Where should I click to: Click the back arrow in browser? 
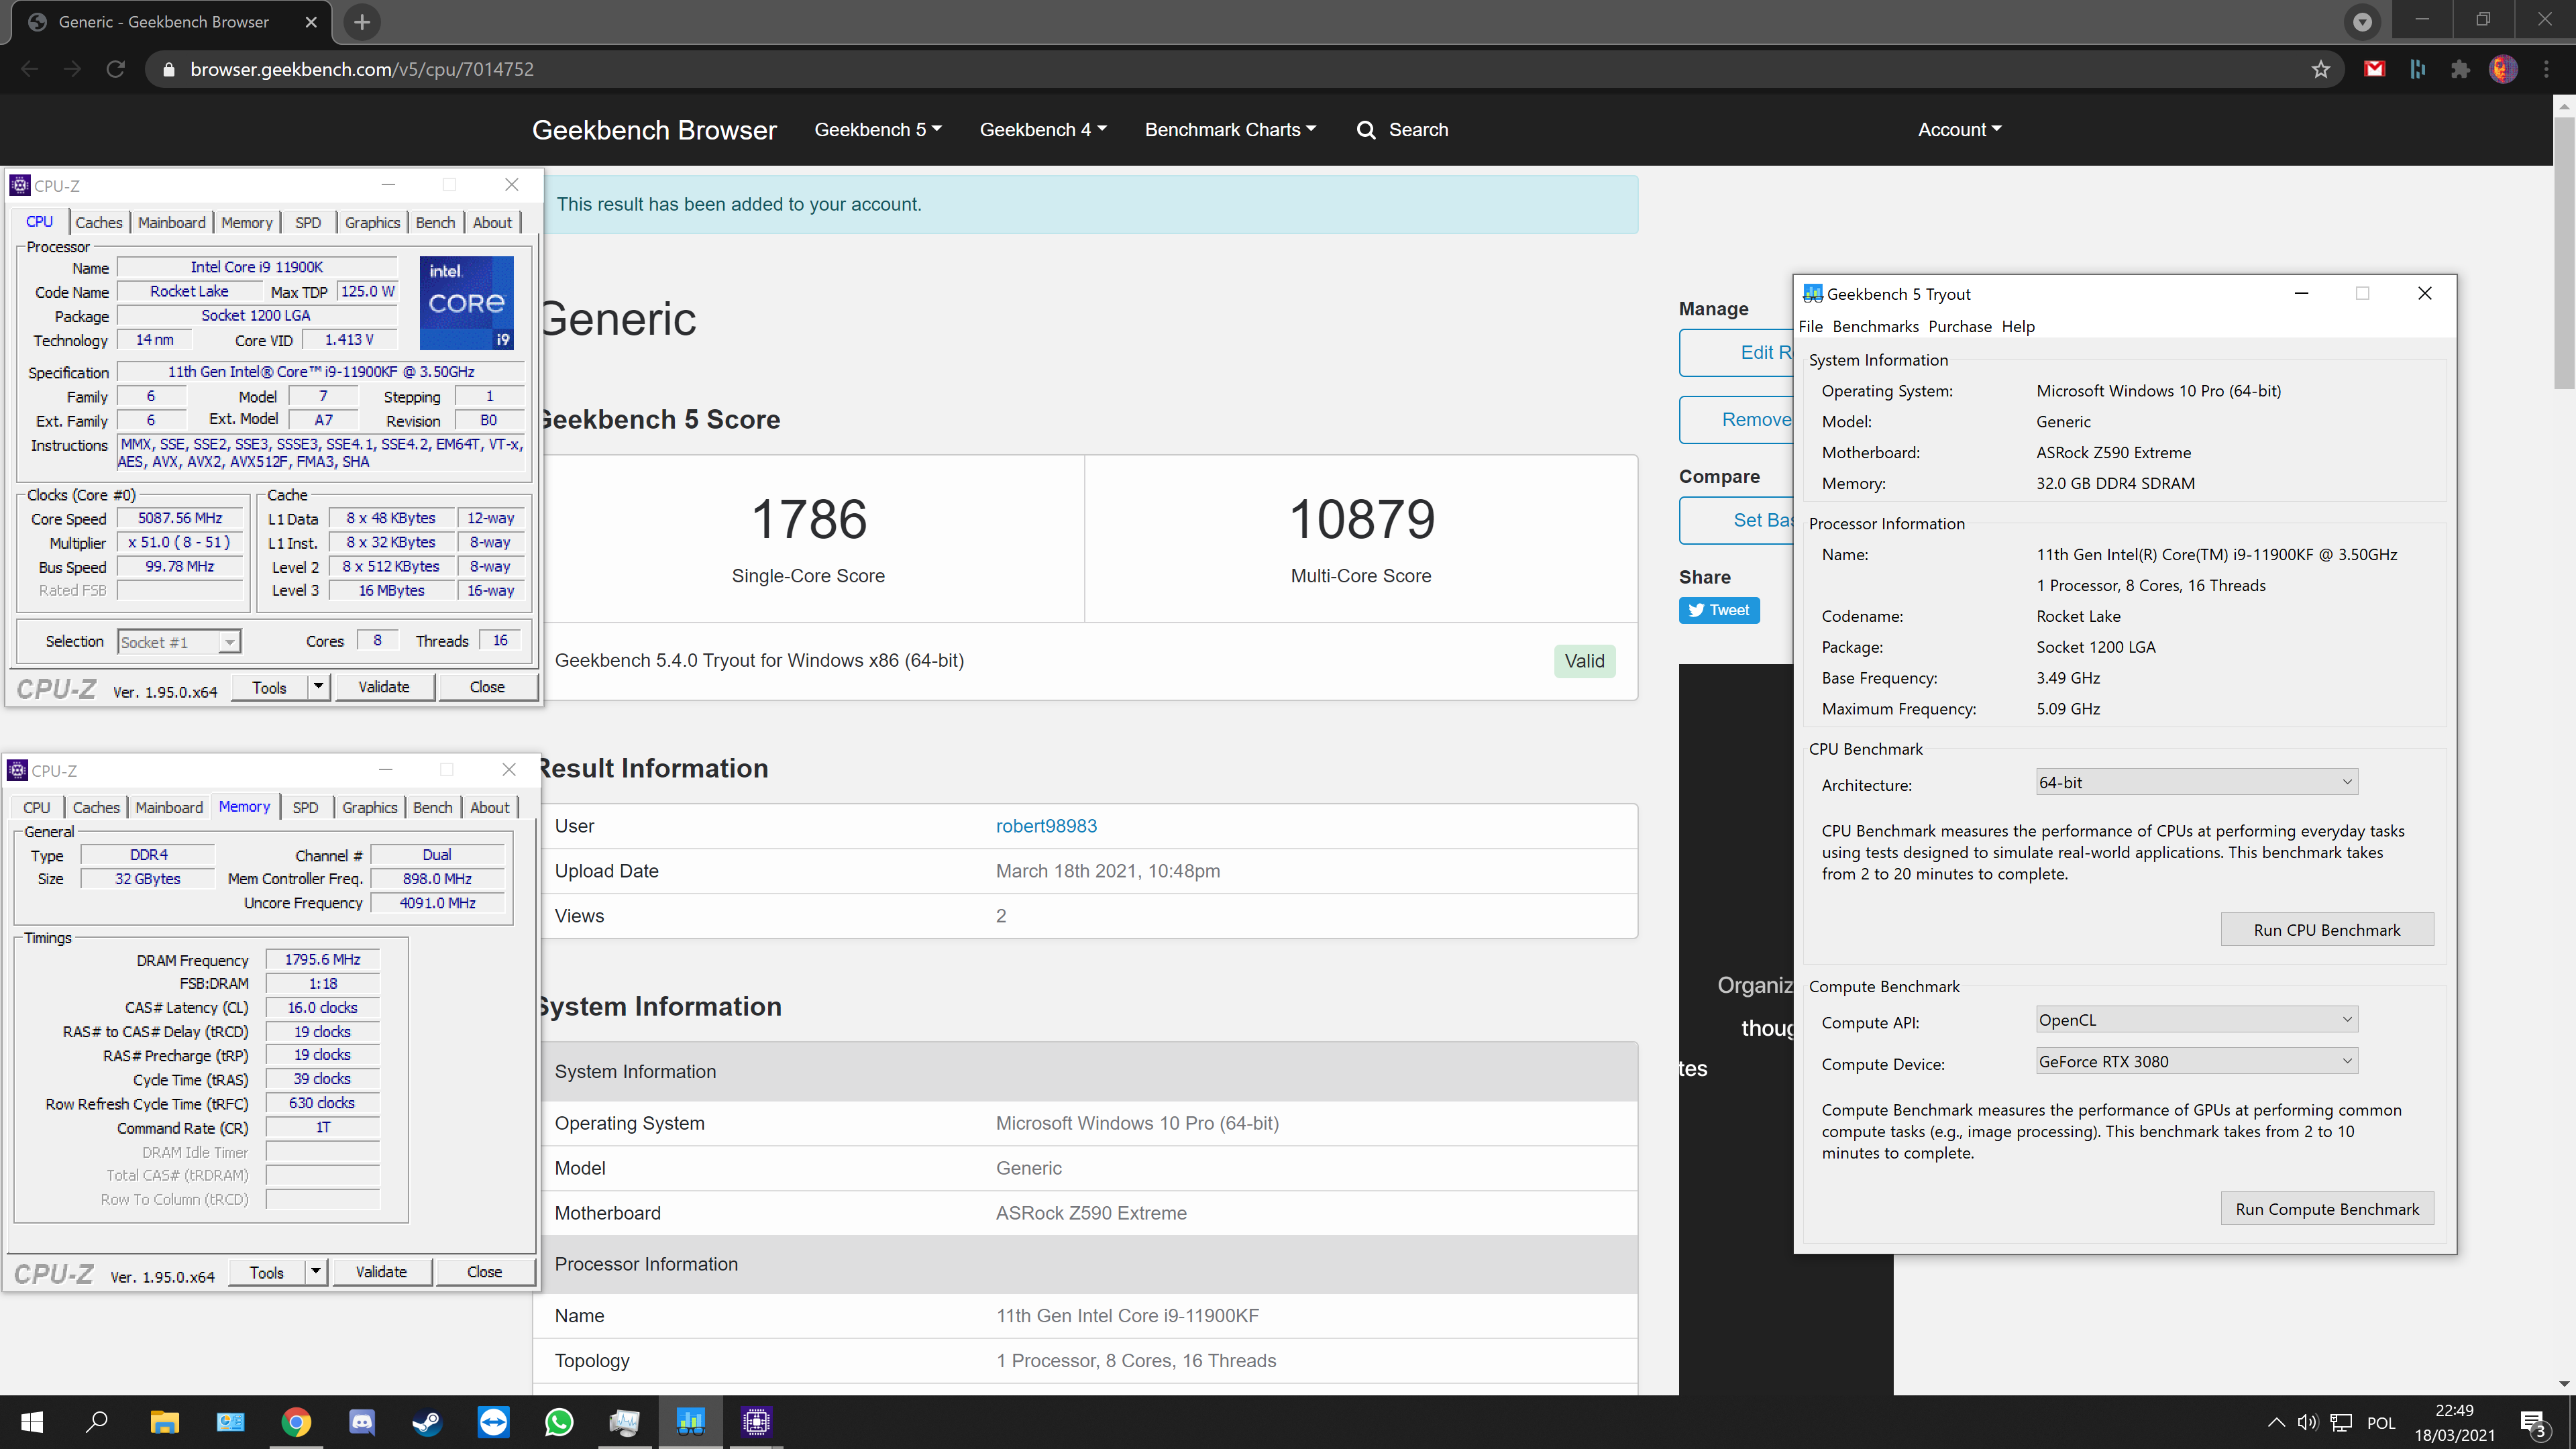pyautogui.click(x=30, y=69)
